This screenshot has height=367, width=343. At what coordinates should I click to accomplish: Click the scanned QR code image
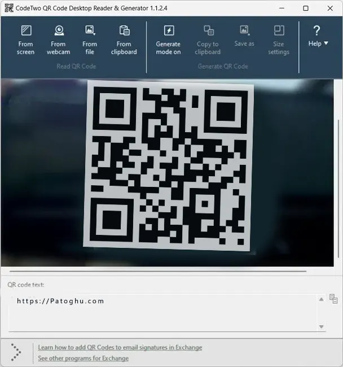click(168, 165)
